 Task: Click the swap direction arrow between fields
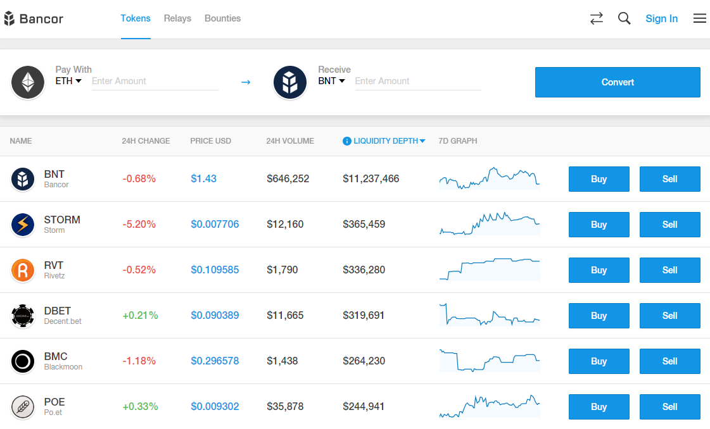[x=246, y=82]
